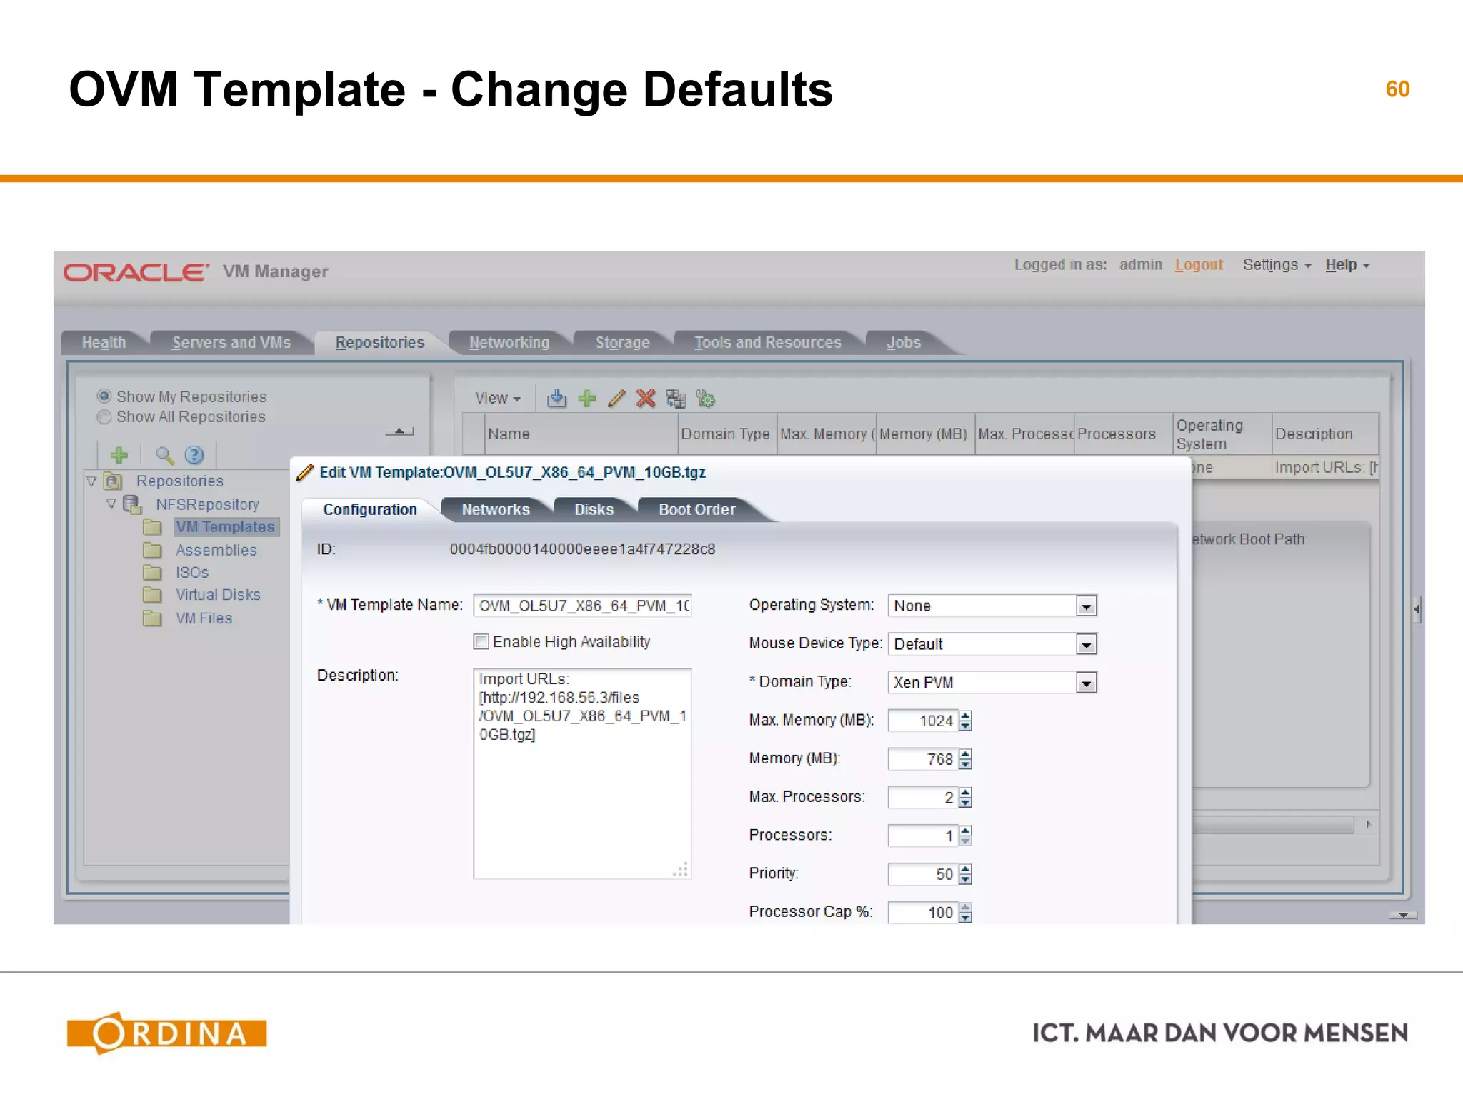Click into the Description text area
1463x1097 pixels.
pos(582,773)
